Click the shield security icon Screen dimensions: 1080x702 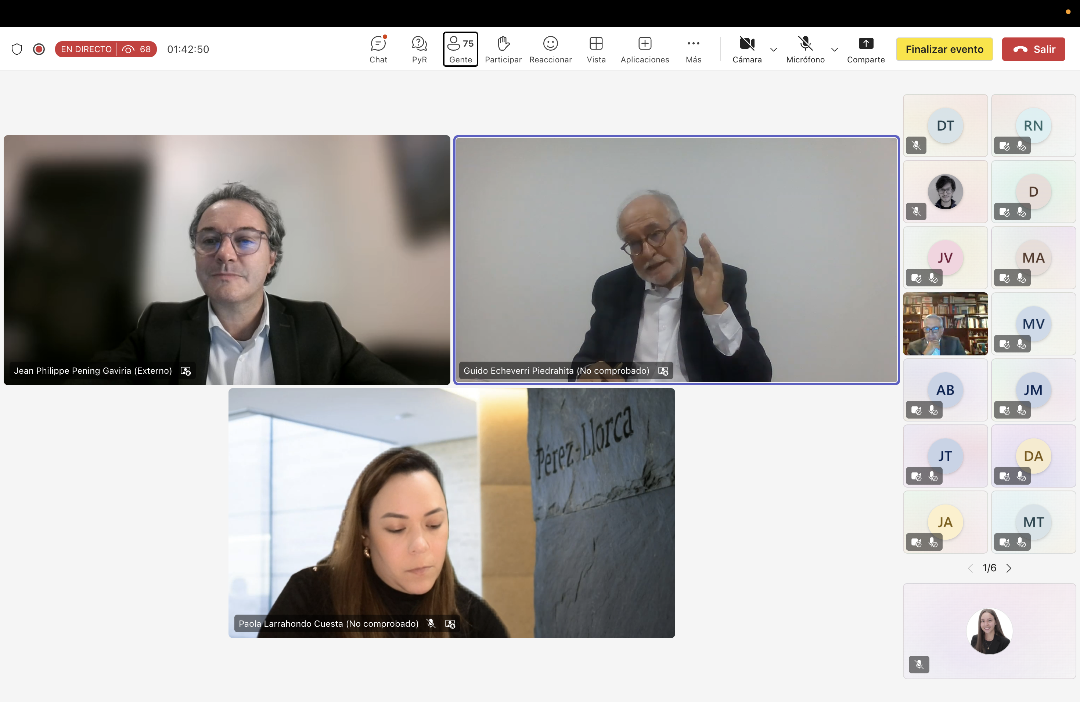[x=17, y=49]
